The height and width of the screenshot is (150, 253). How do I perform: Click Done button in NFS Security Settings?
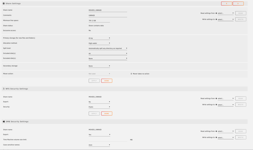point(107,114)
